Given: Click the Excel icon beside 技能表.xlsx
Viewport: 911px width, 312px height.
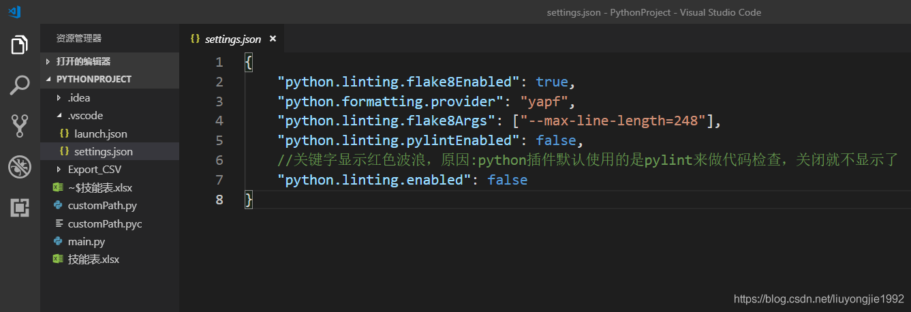Looking at the screenshot, I should coord(58,260).
